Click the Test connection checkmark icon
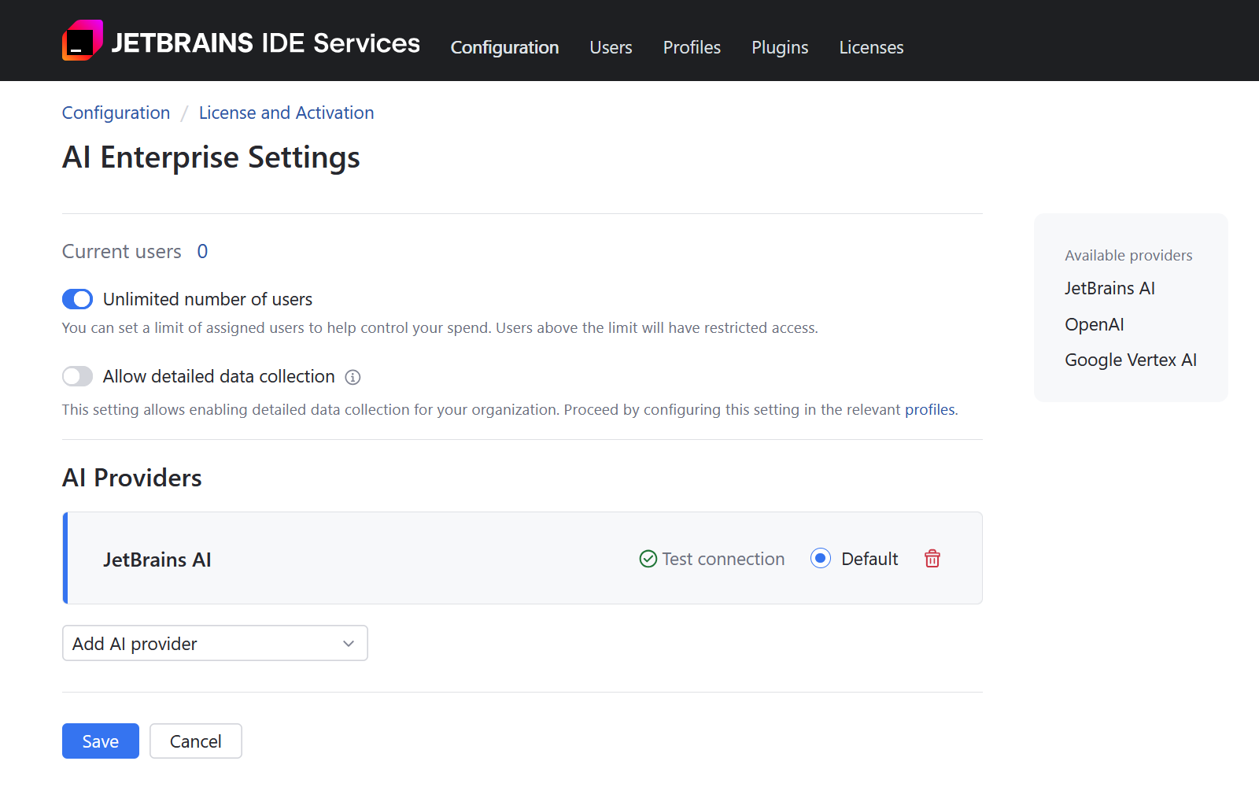The height and width of the screenshot is (787, 1259). 648,559
